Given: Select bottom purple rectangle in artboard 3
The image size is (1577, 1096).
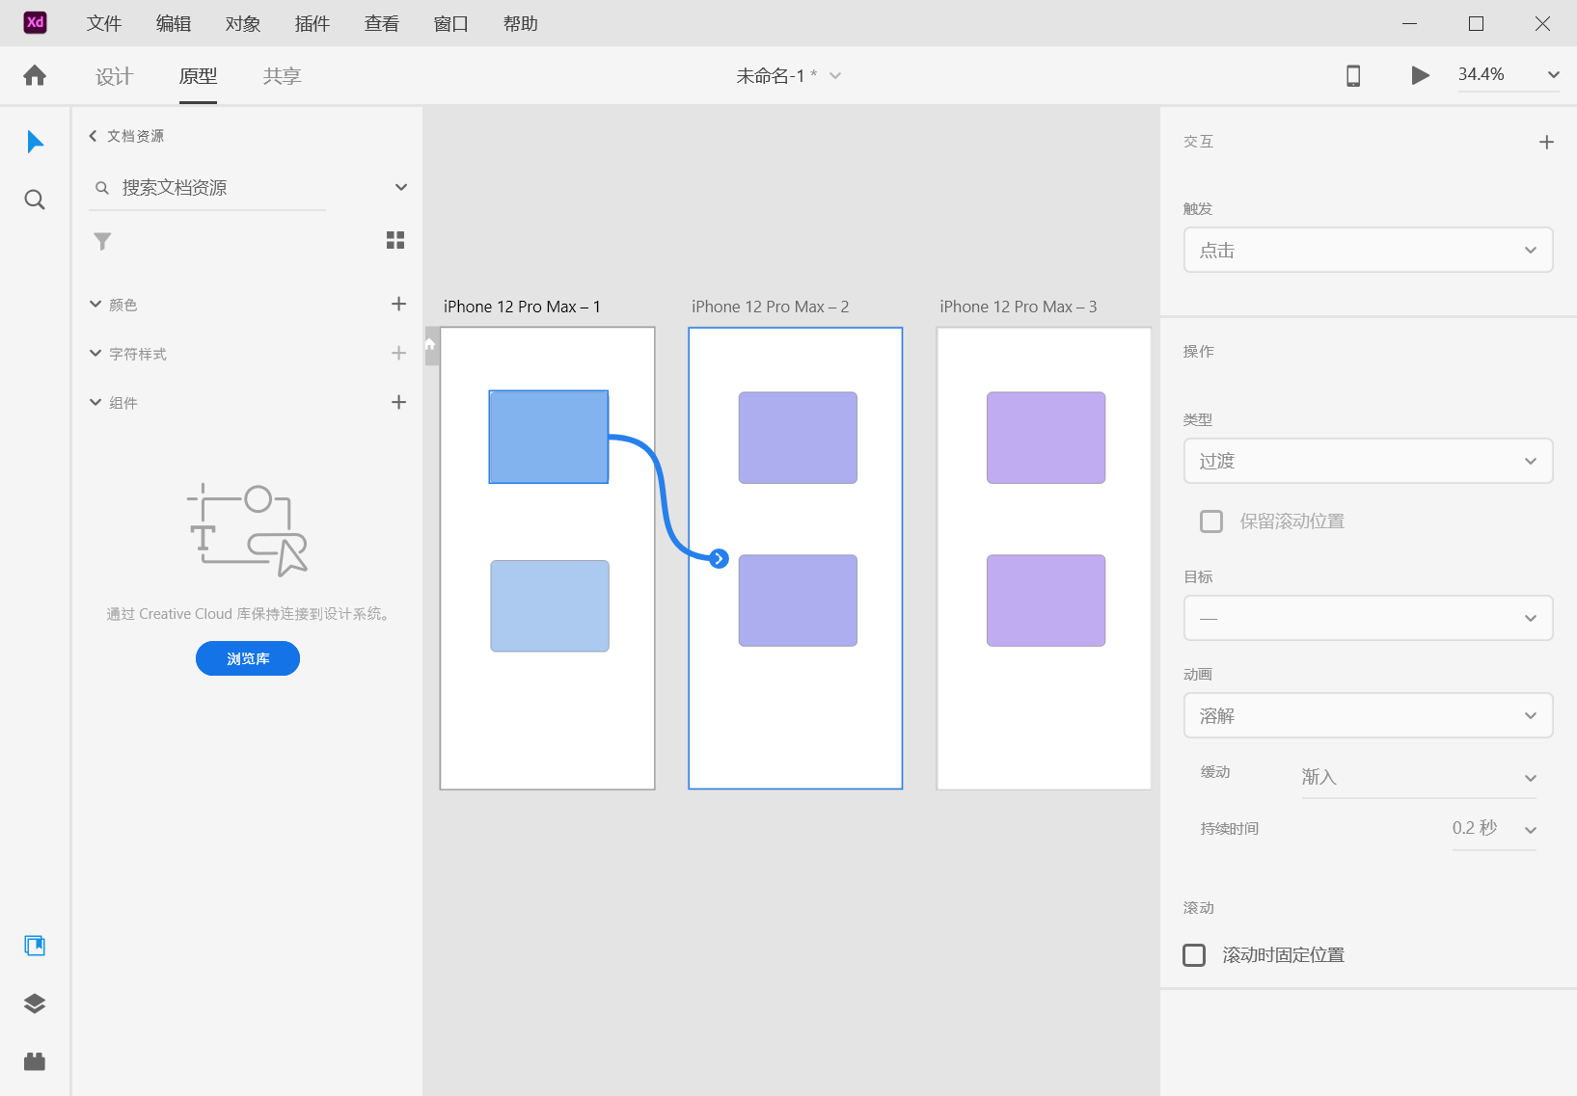Looking at the screenshot, I should tap(1046, 601).
